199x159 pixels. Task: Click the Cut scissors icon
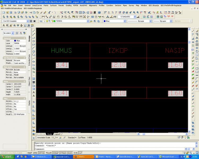[x=31, y=12]
